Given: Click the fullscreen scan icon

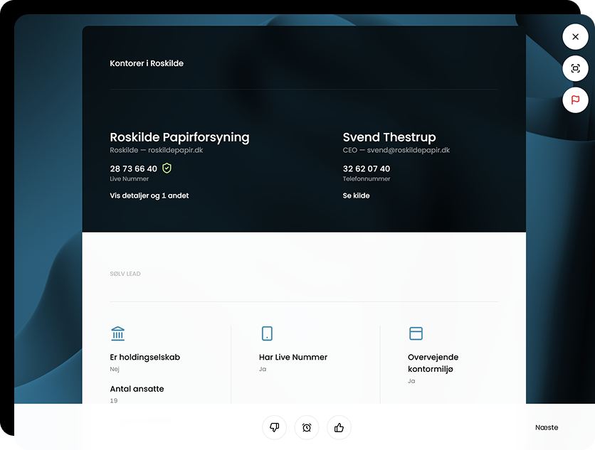Looking at the screenshot, I should [x=575, y=69].
